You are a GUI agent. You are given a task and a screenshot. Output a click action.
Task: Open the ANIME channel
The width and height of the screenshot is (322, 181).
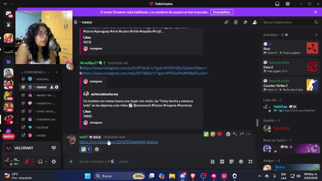[40, 135]
